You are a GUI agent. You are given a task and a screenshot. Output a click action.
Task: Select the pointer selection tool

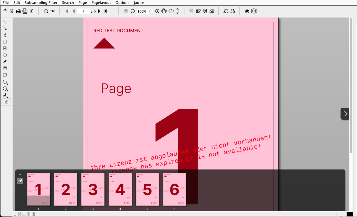point(53,11)
